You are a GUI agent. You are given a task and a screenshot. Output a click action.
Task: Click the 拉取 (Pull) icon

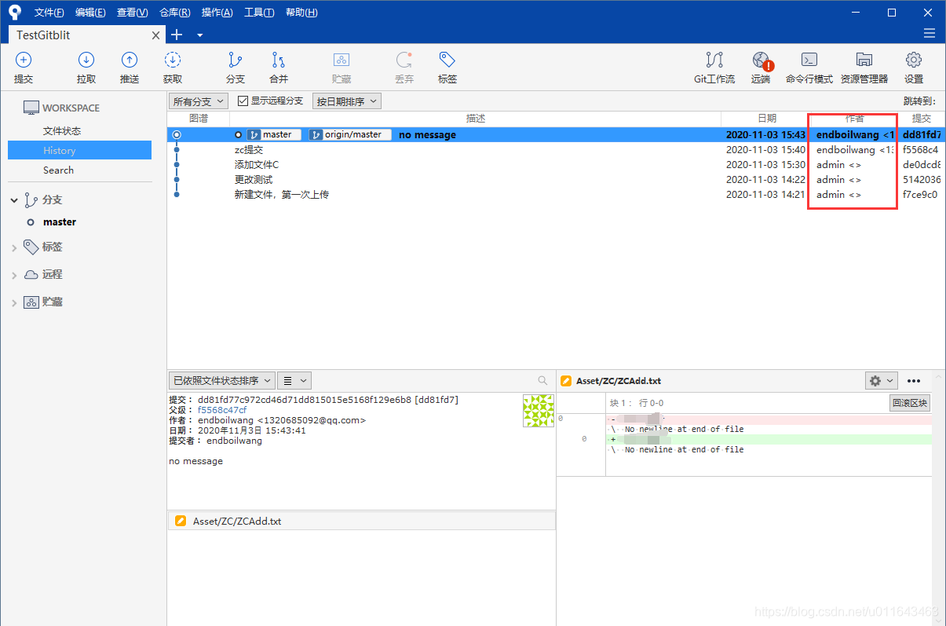click(86, 67)
